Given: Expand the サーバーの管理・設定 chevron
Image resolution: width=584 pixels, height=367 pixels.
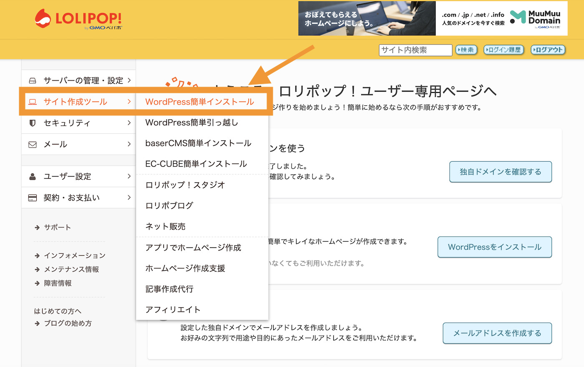Looking at the screenshot, I should click(x=129, y=80).
